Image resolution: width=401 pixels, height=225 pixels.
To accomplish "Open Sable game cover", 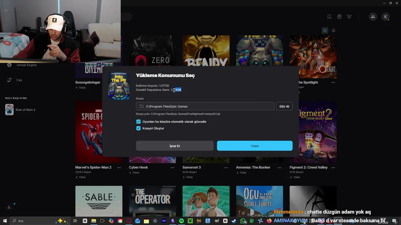I will tap(99, 201).
